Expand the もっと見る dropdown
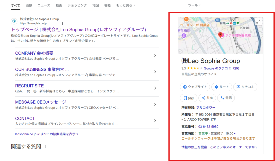Screen dimensions: 275x161 tap(126, 5)
